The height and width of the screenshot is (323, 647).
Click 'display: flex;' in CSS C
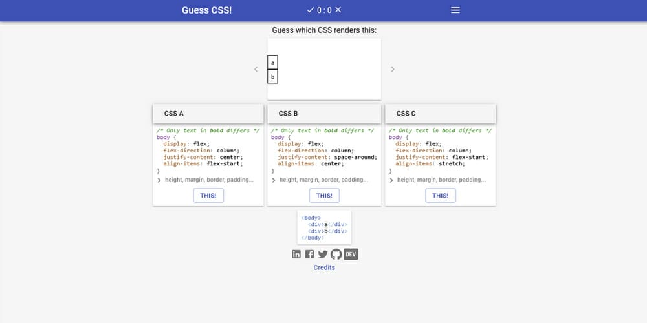pos(419,144)
